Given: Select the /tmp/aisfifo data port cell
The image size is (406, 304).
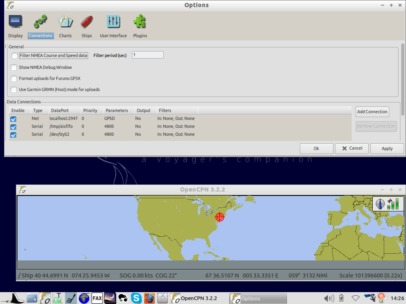Looking at the screenshot, I should click(61, 126).
